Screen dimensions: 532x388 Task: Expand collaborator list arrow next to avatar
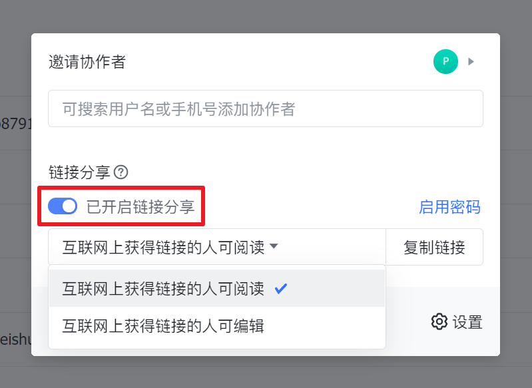[471, 62]
